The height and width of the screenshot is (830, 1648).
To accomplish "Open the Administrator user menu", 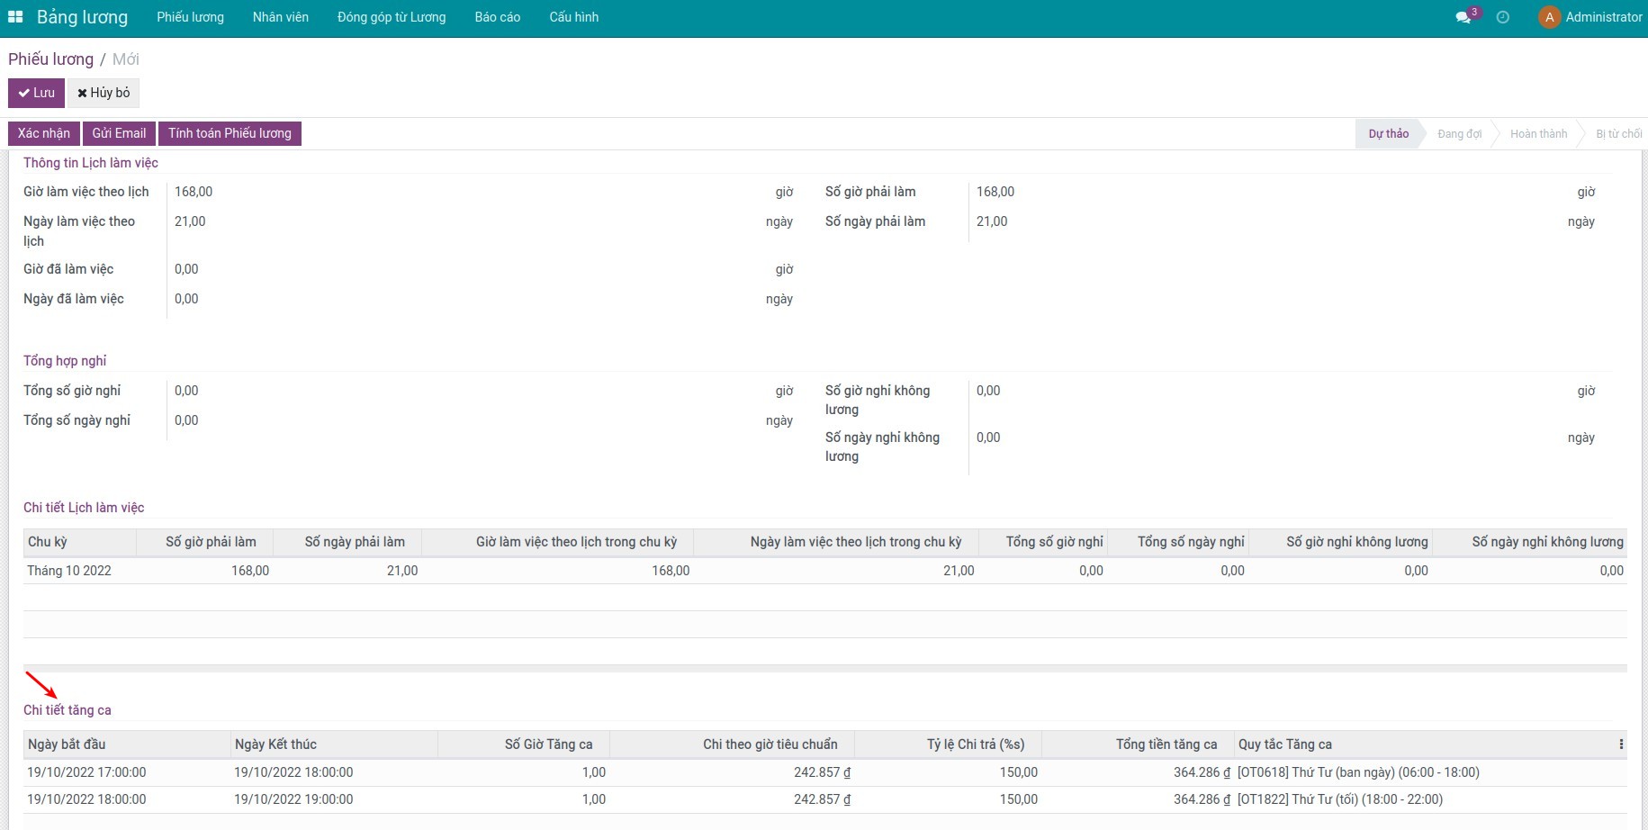I will coord(1603,17).
